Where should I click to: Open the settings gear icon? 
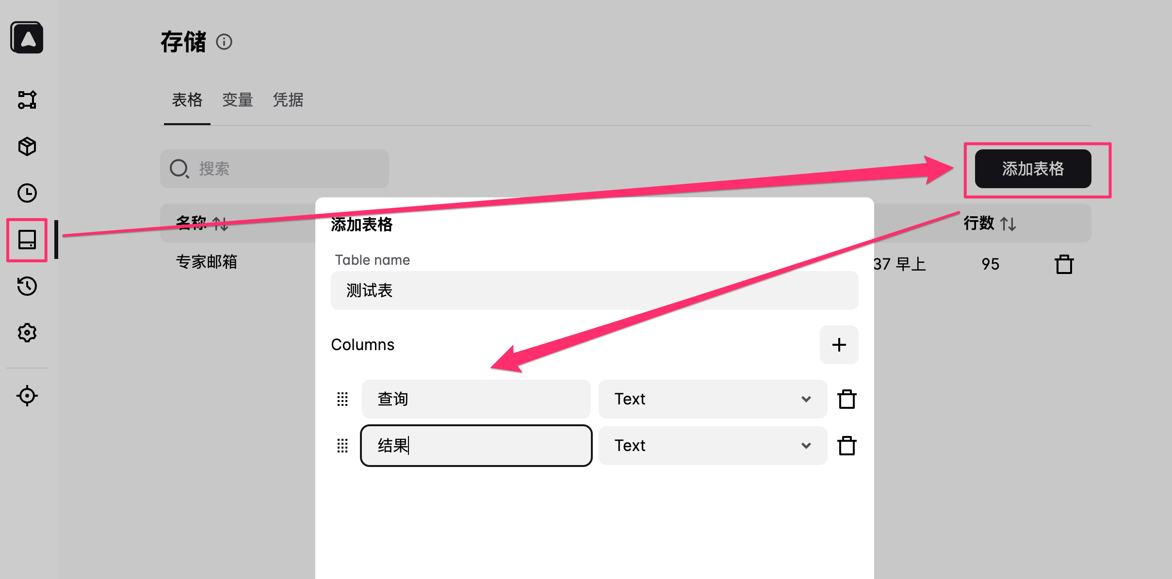tap(27, 333)
